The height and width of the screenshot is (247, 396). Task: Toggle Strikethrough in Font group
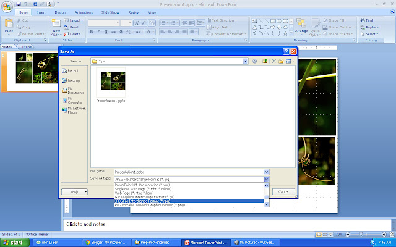pos(113,31)
